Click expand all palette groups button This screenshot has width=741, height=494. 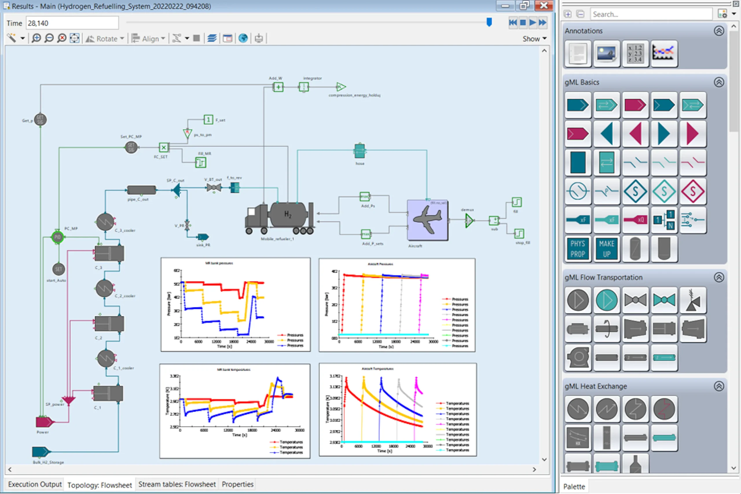568,14
